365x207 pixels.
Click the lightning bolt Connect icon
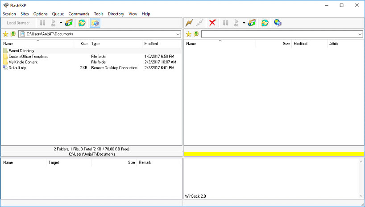[189, 23]
